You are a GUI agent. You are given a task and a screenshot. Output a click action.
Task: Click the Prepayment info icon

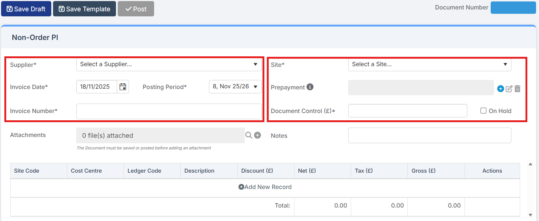tap(310, 87)
